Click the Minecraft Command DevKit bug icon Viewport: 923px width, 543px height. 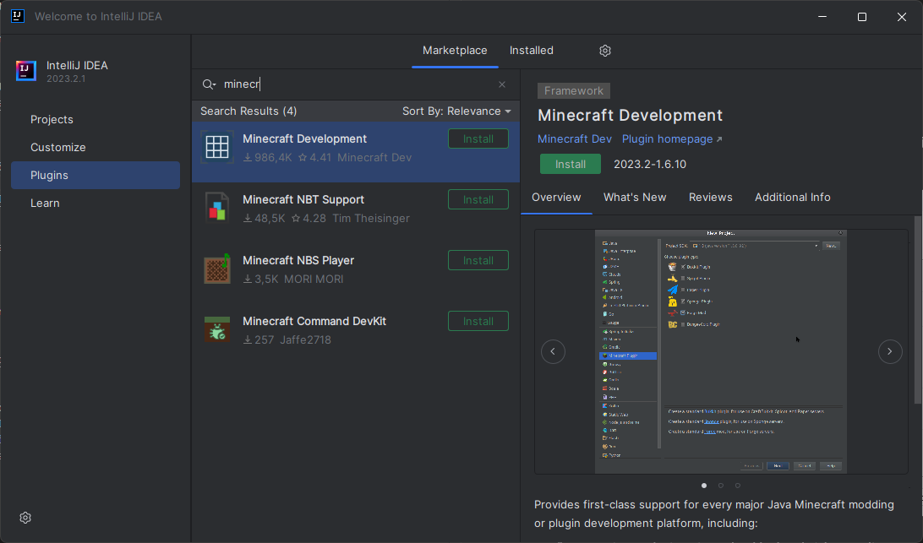tap(217, 329)
